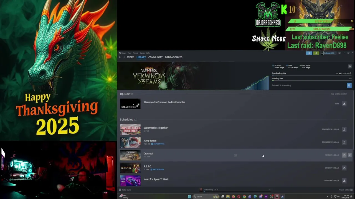The image size is (355, 199).
Task: Open Jump Space patch notes
Action: (x=158, y=144)
